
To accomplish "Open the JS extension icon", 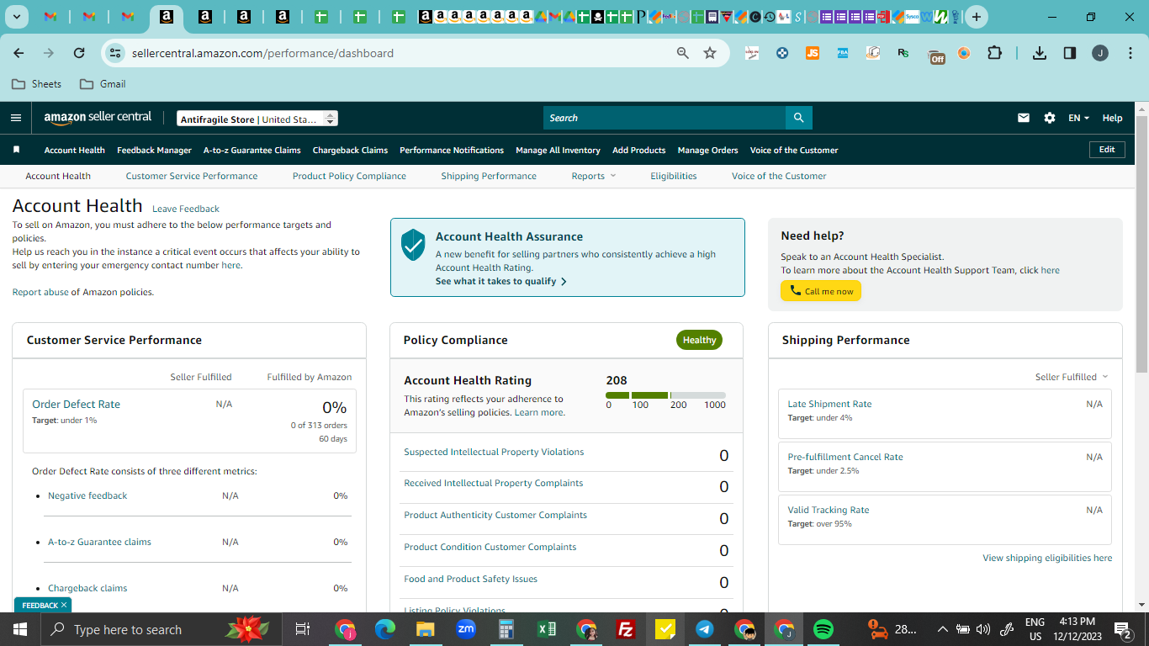I will tap(813, 53).
